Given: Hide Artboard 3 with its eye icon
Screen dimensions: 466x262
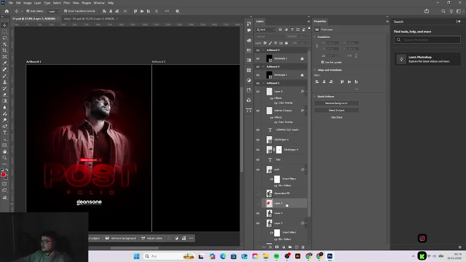Looking at the screenshot, I should click(x=258, y=50).
